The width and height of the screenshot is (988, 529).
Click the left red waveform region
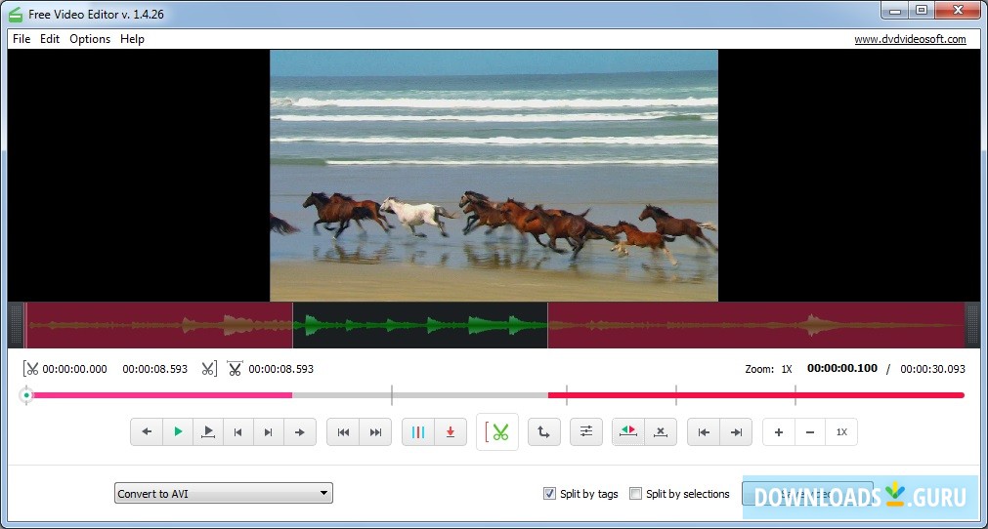pyautogui.click(x=158, y=325)
